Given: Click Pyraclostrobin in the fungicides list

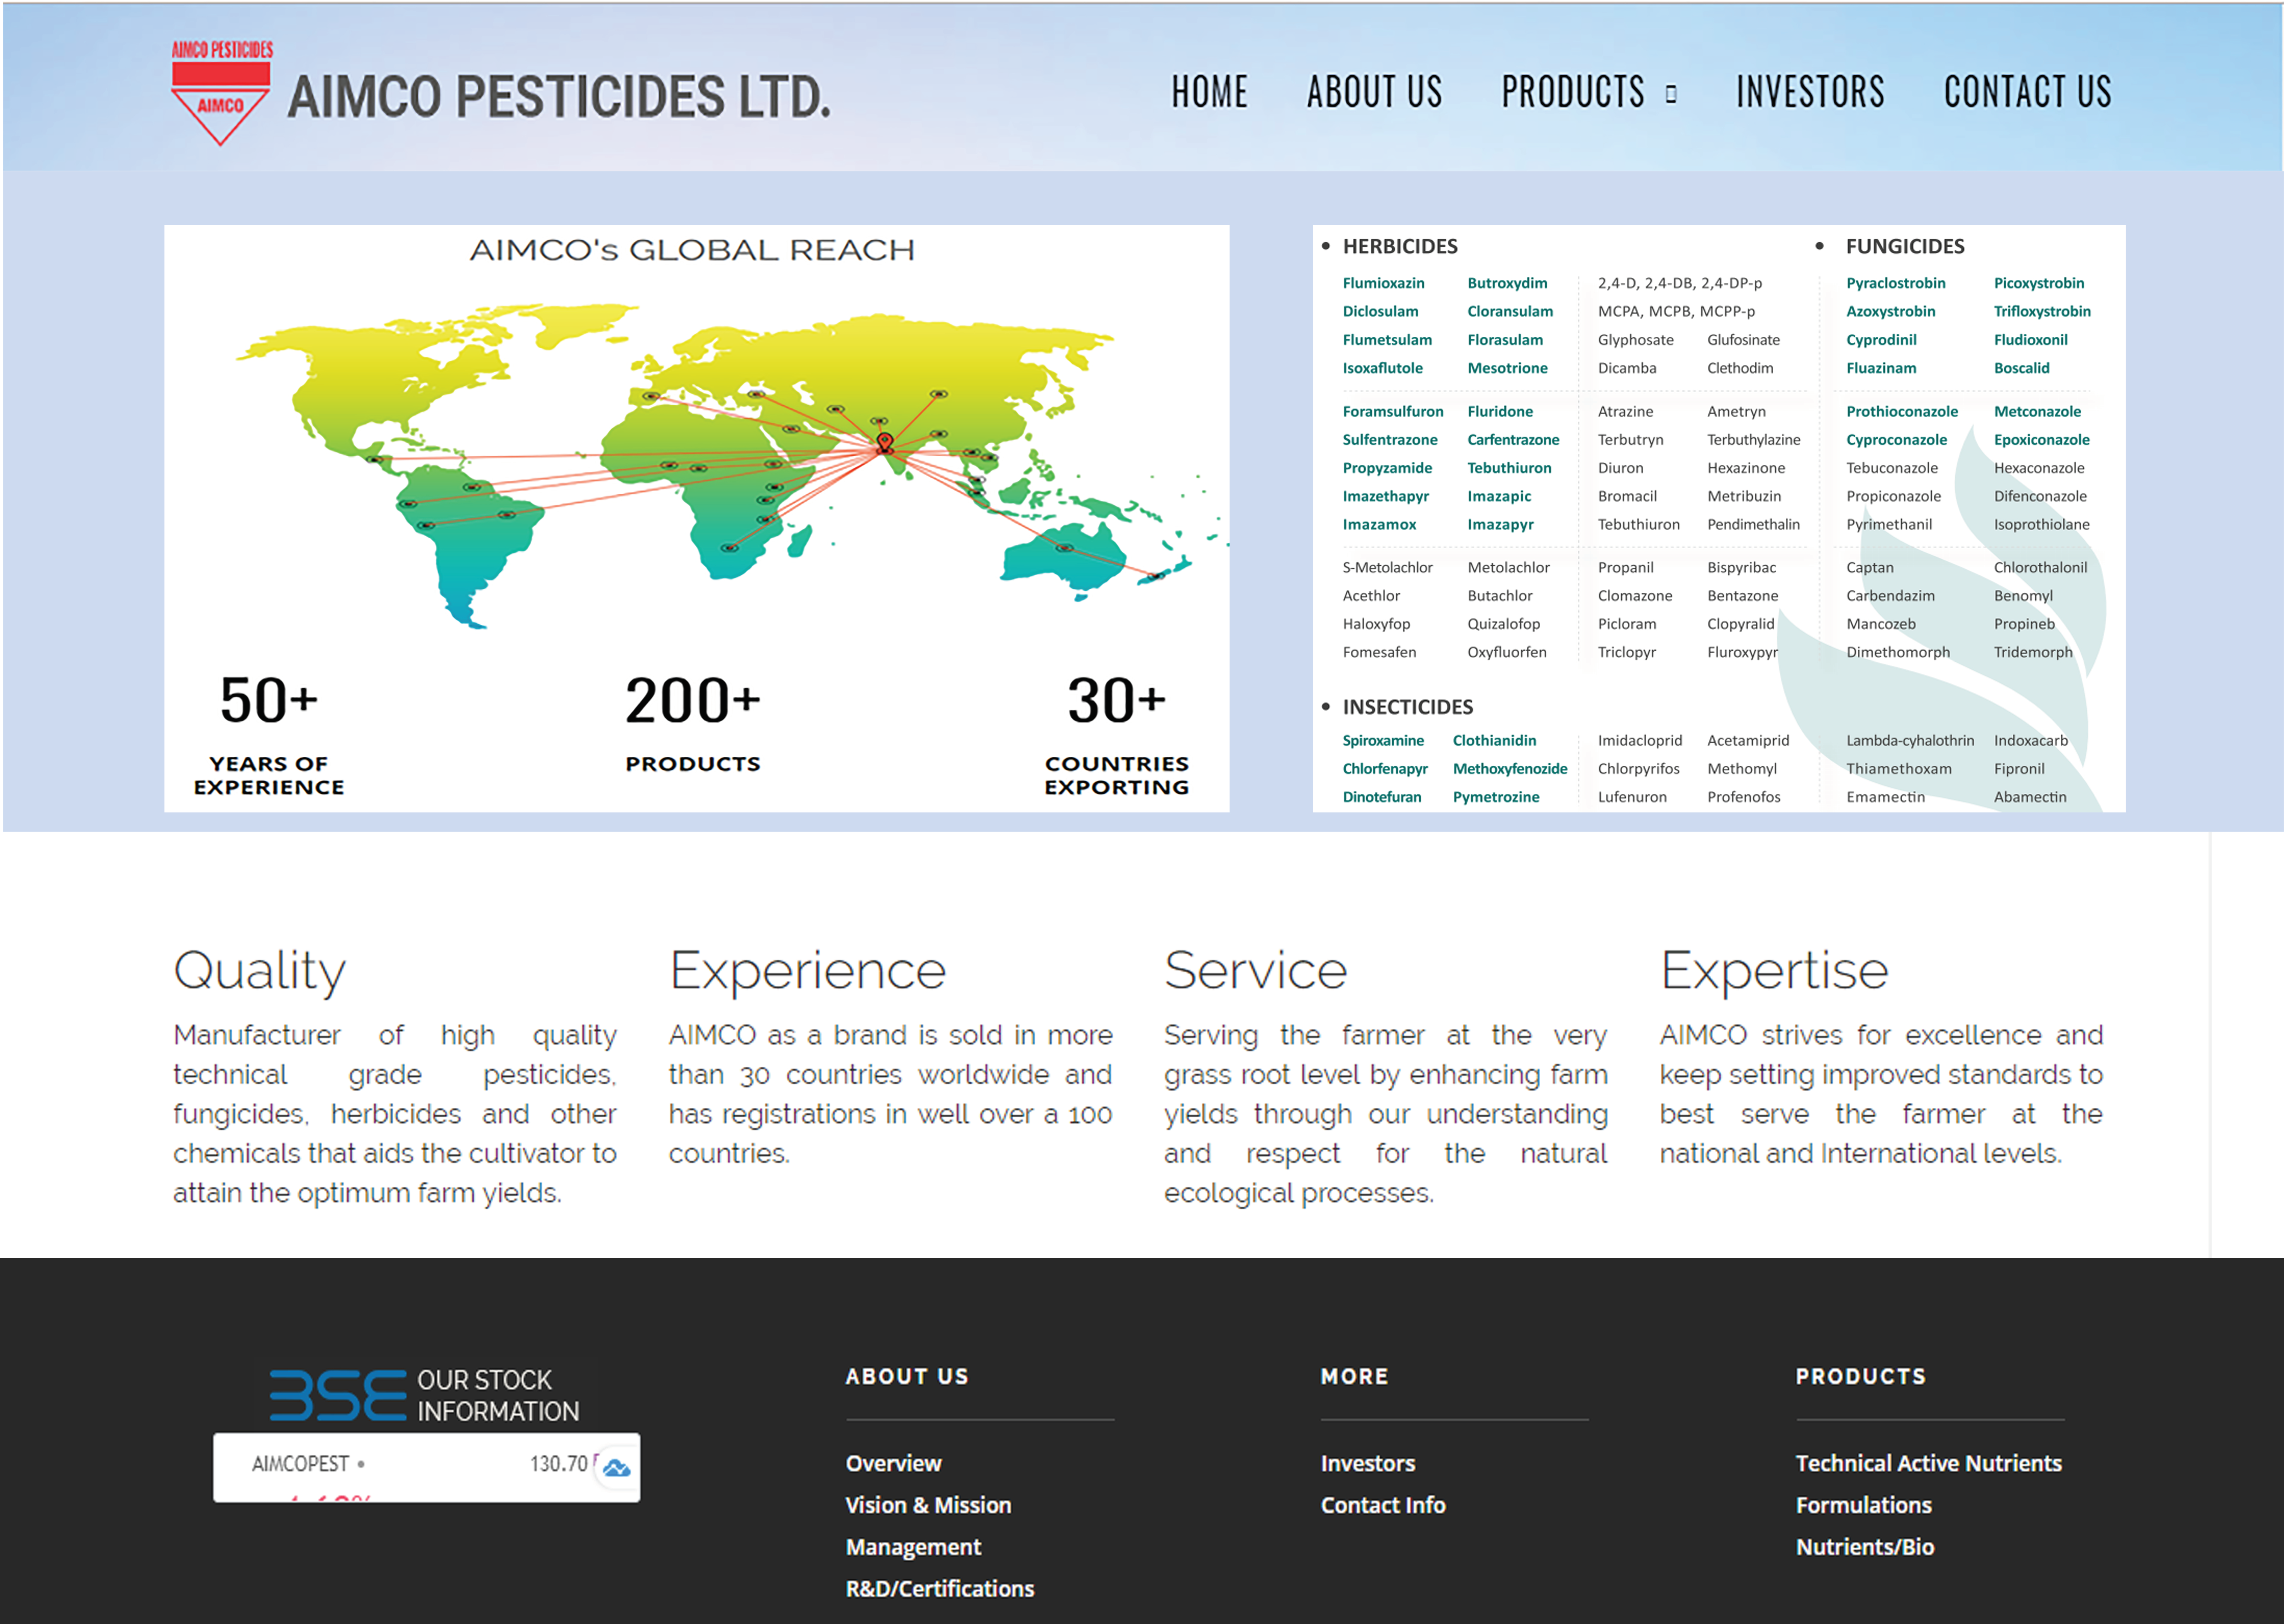Looking at the screenshot, I should click(x=1896, y=283).
